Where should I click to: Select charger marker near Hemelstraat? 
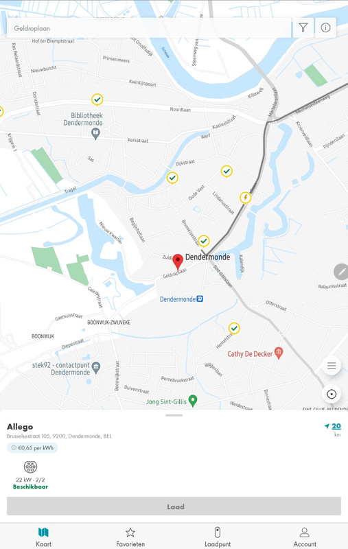[234, 329]
